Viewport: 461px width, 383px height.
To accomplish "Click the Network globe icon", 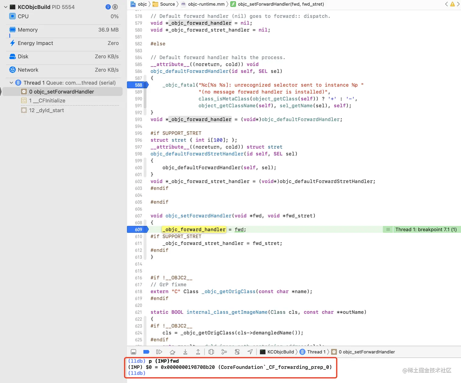I will (x=13, y=70).
